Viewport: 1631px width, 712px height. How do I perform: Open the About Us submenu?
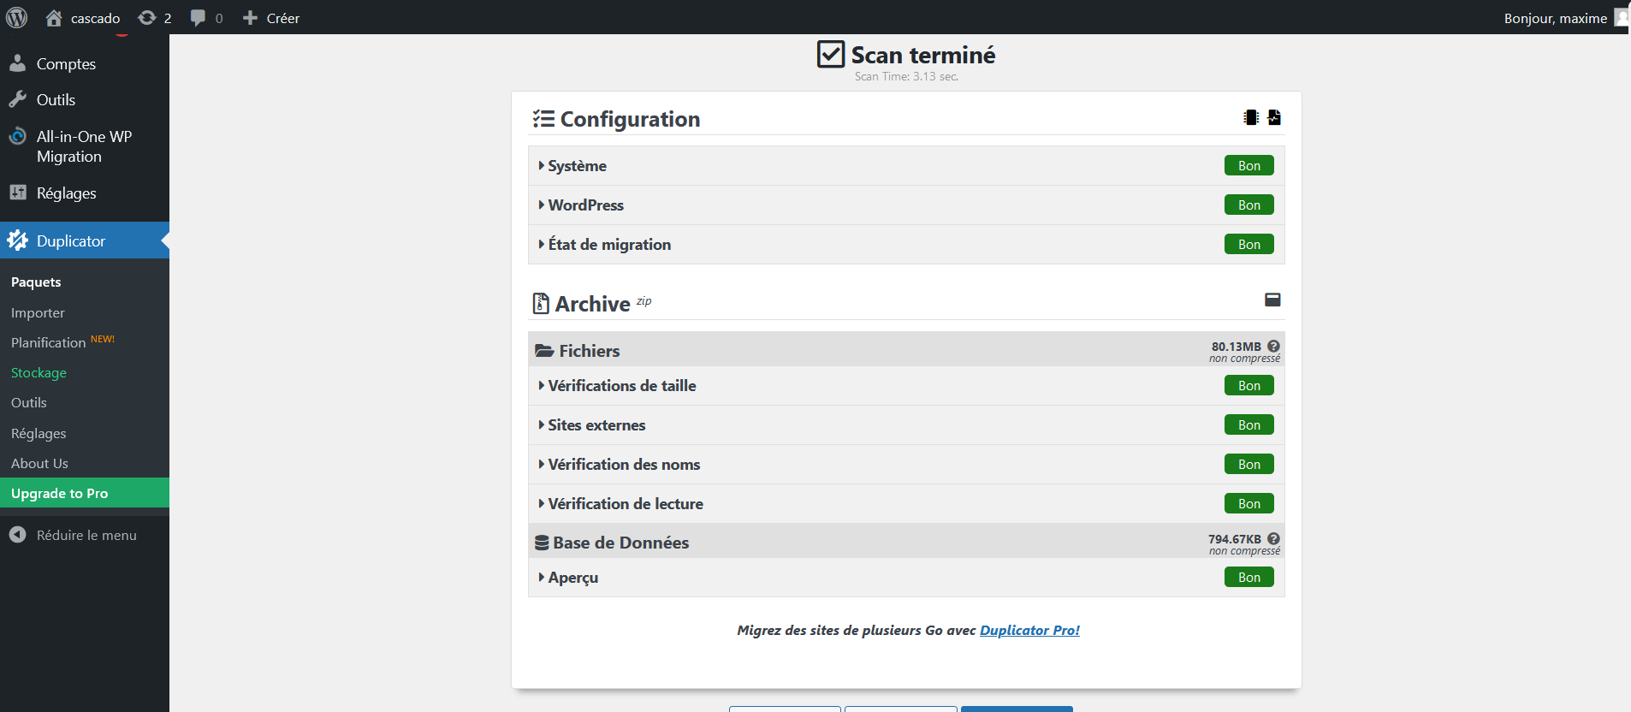click(39, 464)
